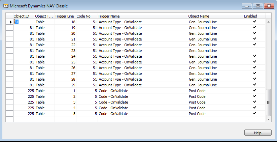Screen dimensions: 277x142
Task: Click the Trigger Name column header
Action: click(x=143, y=16)
